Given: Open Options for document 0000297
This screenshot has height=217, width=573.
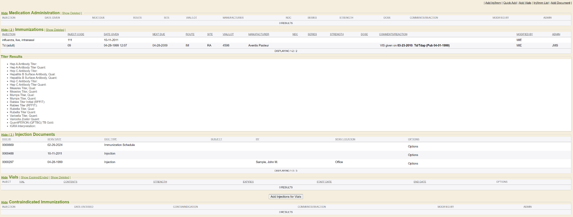Looking at the screenshot, I should [x=413, y=164].
